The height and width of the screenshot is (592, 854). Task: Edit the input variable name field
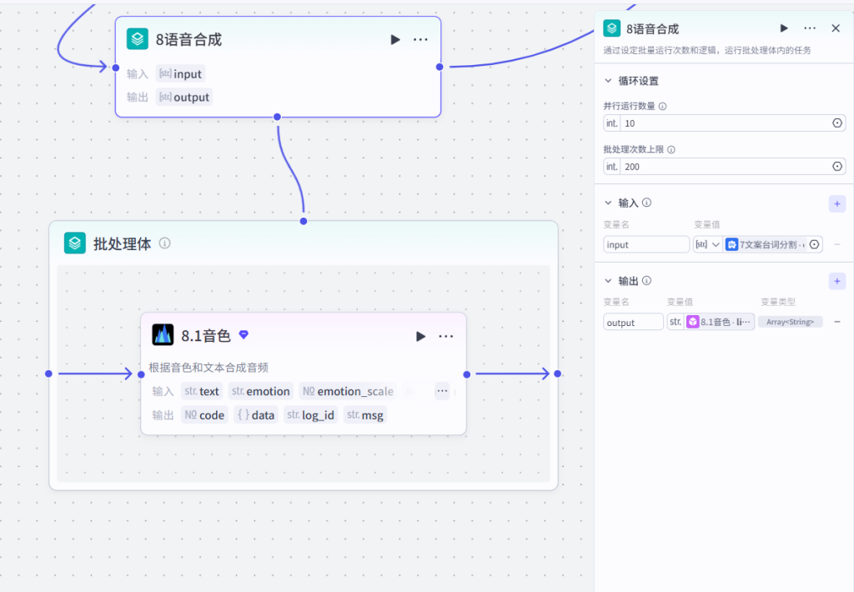tap(646, 244)
